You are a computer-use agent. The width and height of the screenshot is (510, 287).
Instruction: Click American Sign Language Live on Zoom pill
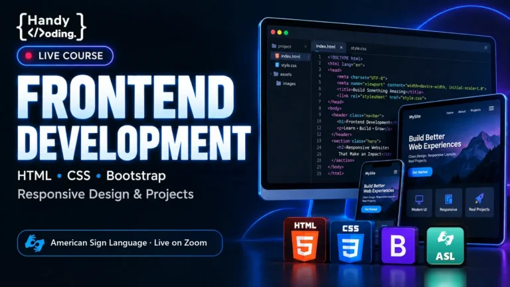120,243
